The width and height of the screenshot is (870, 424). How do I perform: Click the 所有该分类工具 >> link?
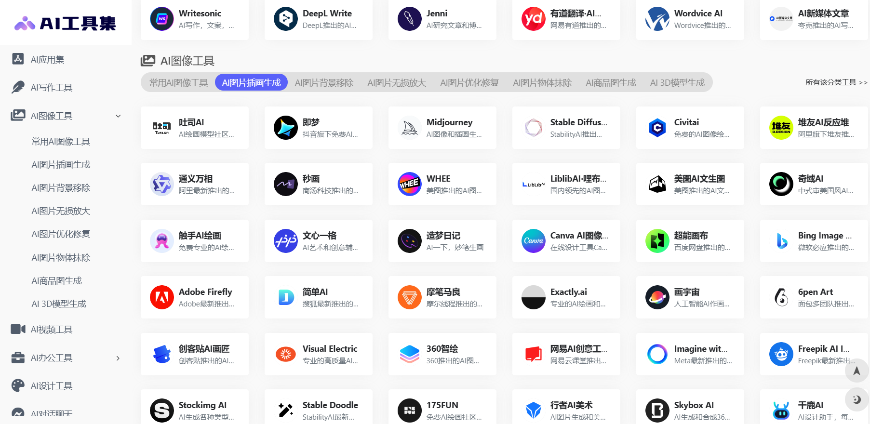tap(836, 82)
